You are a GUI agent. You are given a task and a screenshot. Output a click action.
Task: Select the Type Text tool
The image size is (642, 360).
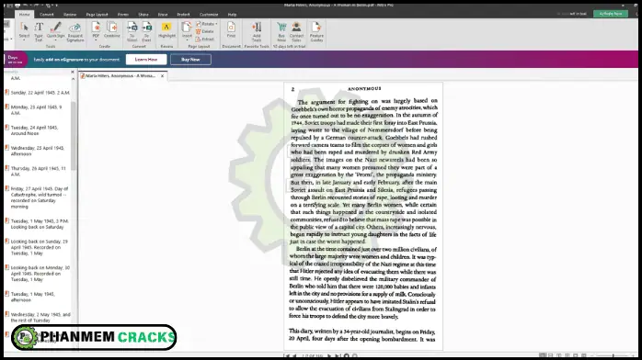point(39,31)
